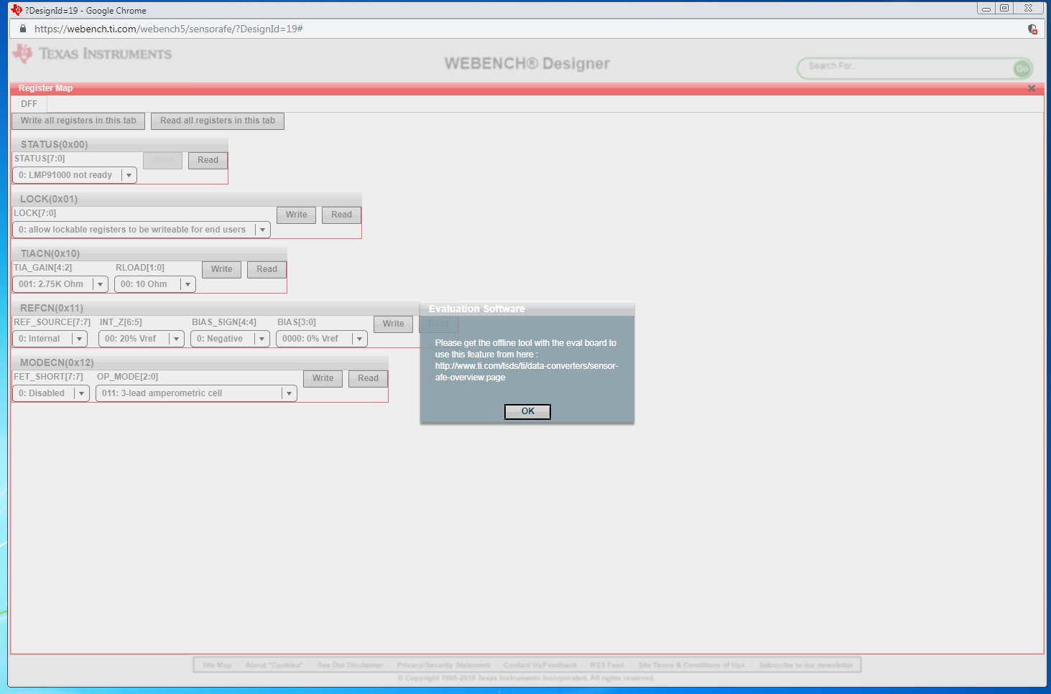Read the STATUS register
The image size is (1051, 694).
(207, 160)
